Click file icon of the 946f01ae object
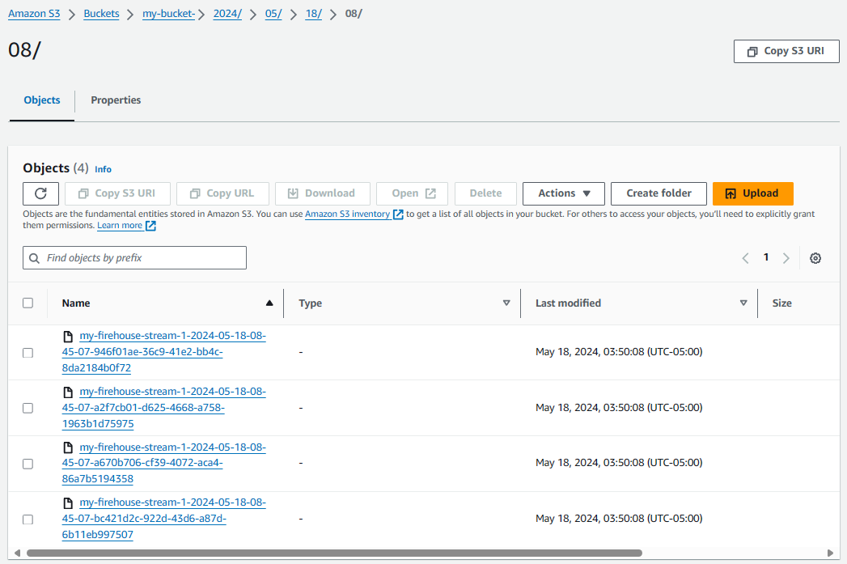Image resolution: width=847 pixels, height=564 pixels. tap(68, 337)
